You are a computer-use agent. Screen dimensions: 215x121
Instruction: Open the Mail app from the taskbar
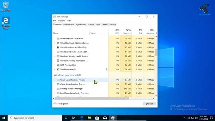click(x=105, y=118)
